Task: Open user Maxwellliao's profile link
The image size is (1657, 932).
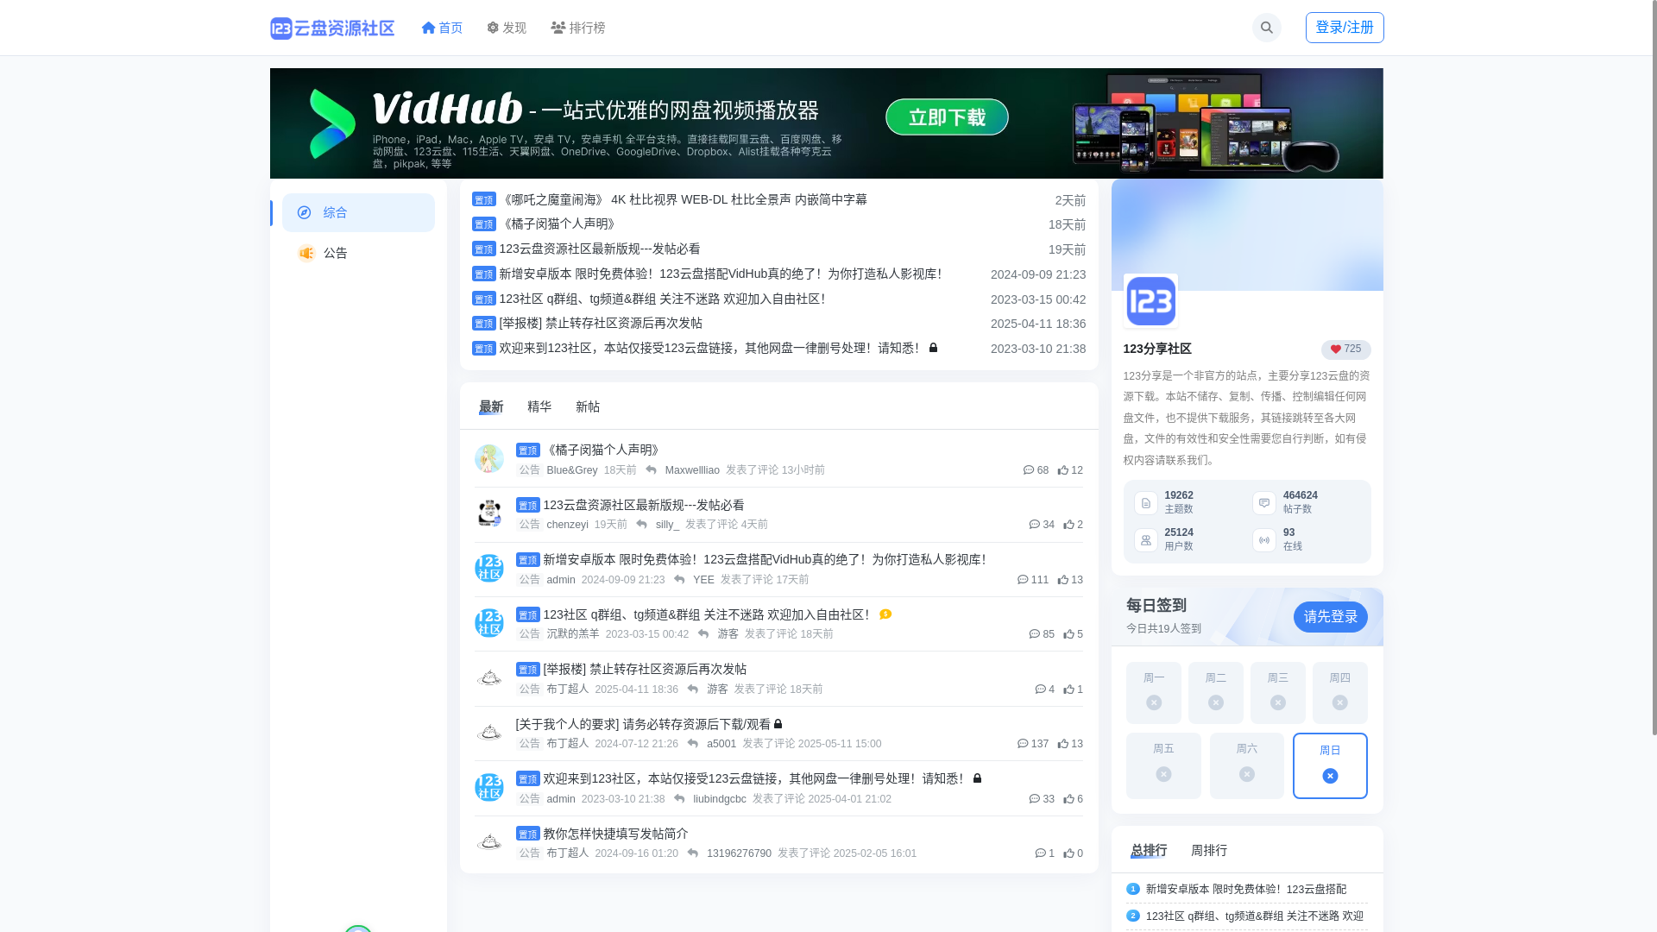Action: coord(692,470)
